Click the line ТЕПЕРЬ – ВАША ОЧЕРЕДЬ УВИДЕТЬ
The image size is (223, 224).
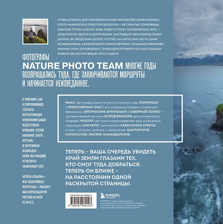click(111, 152)
